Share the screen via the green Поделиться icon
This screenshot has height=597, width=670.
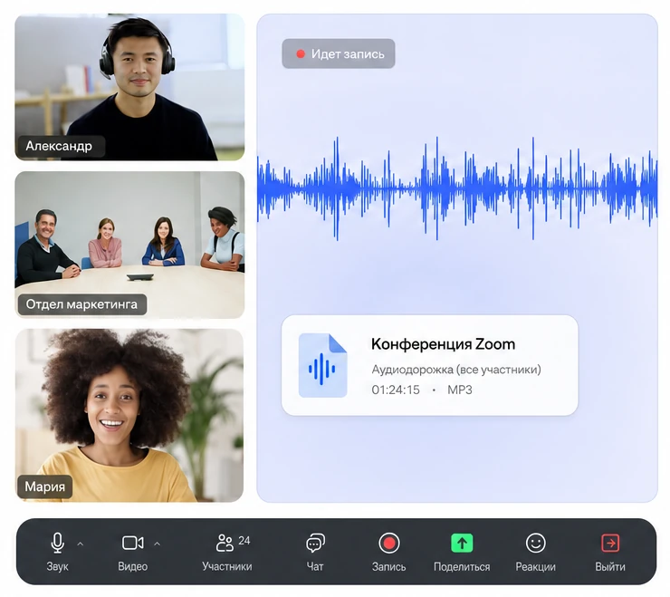[462, 544]
